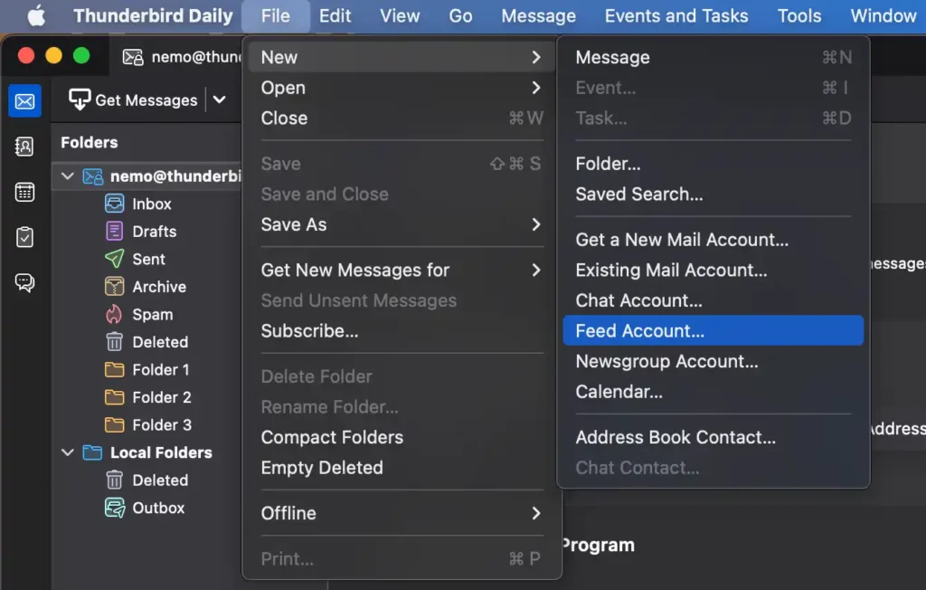926x590 pixels.
Task: Open the Edit menu
Action: [x=335, y=16]
